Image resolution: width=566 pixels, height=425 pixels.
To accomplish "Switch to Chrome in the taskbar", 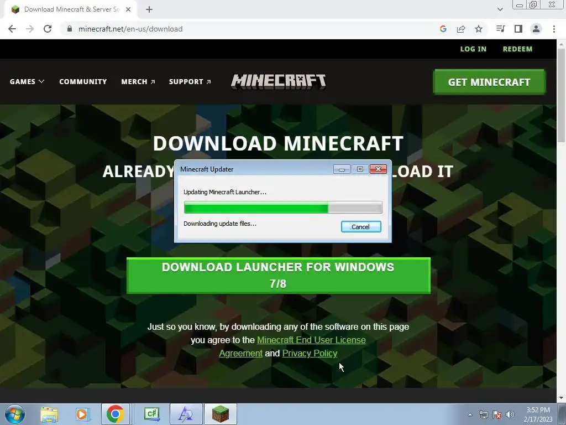I will pyautogui.click(x=115, y=414).
